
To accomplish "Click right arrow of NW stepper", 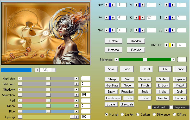I will point(113,5).
